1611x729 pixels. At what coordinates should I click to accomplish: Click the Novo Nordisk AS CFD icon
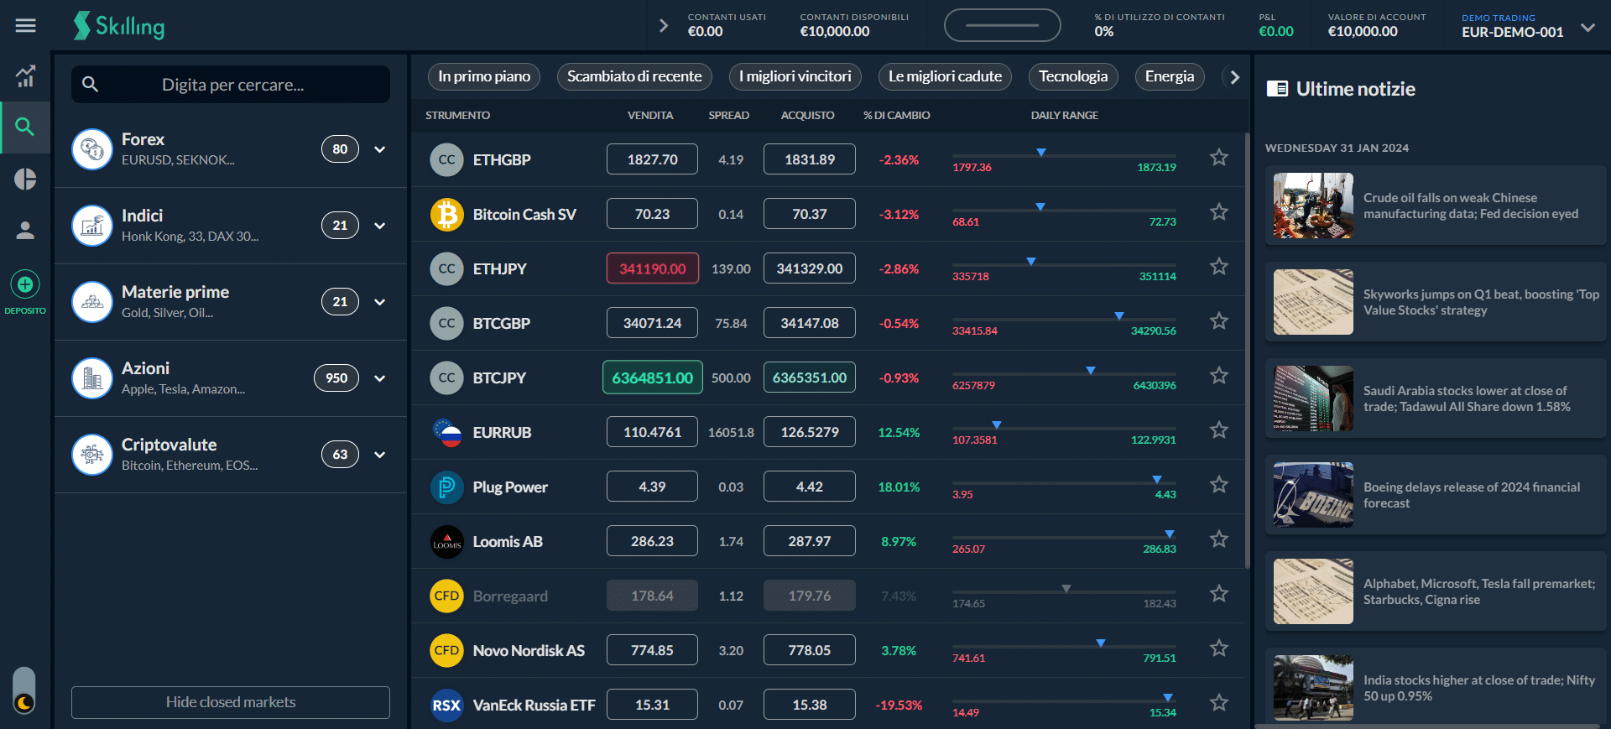click(447, 650)
